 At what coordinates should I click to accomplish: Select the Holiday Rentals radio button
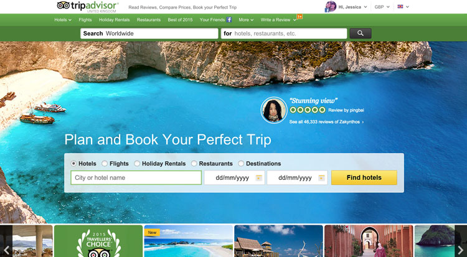click(137, 164)
